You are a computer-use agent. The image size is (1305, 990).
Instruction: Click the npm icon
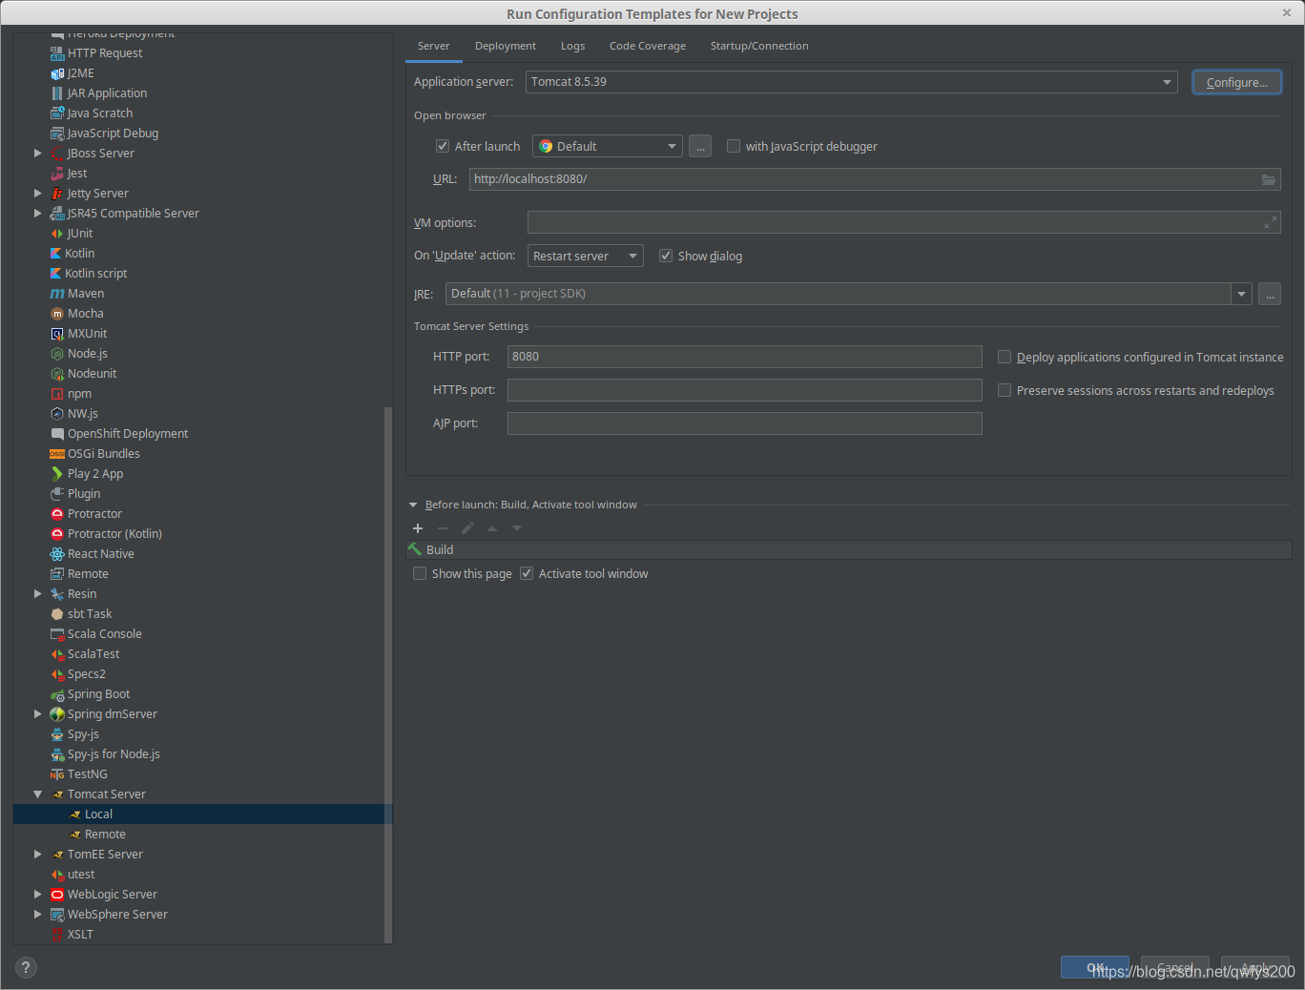57,394
